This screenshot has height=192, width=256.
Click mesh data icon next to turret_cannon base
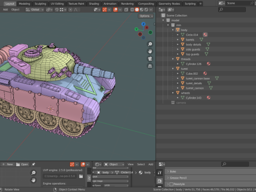point(217,78)
